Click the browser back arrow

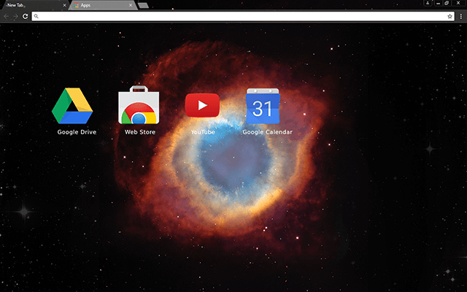point(6,15)
